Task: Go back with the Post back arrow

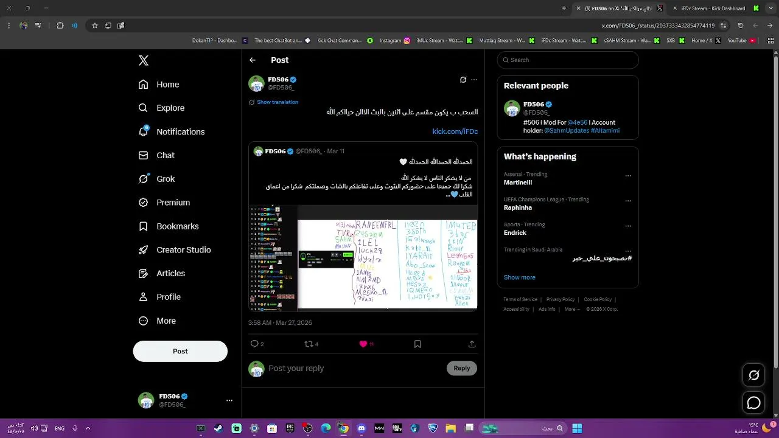Action: 253,60
